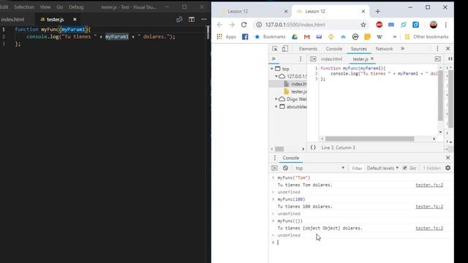The width and height of the screenshot is (468, 263).
Task: Close the DevTools panel
Action: (448, 49)
